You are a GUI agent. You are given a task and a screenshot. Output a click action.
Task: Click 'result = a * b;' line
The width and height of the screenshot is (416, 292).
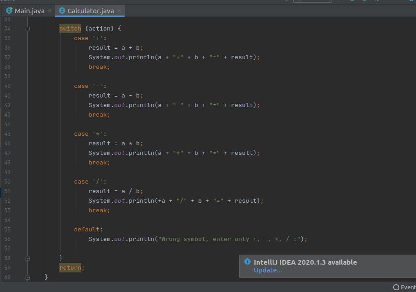pyautogui.click(x=116, y=143)
